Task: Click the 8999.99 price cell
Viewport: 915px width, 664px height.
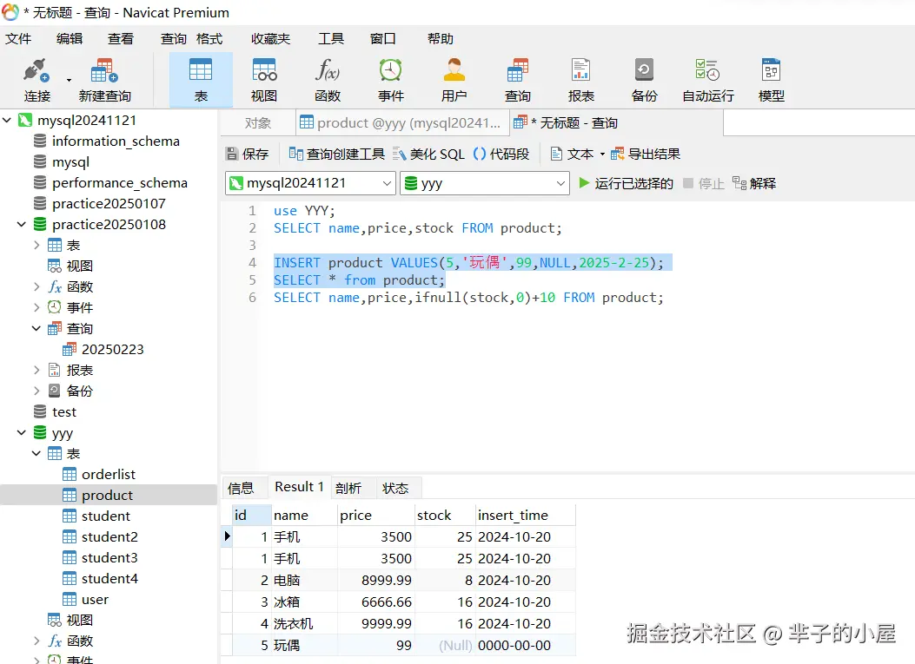Action: pos(375,580)
